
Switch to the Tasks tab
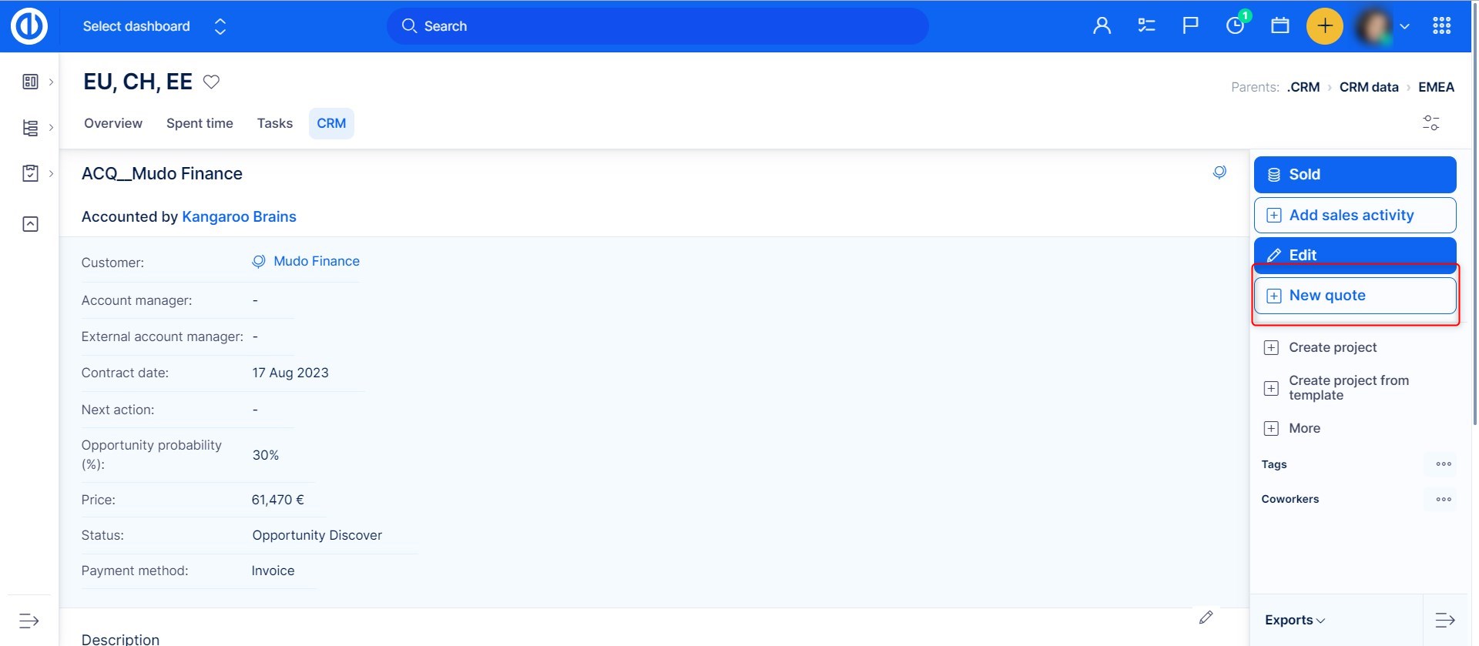[274, 123]
